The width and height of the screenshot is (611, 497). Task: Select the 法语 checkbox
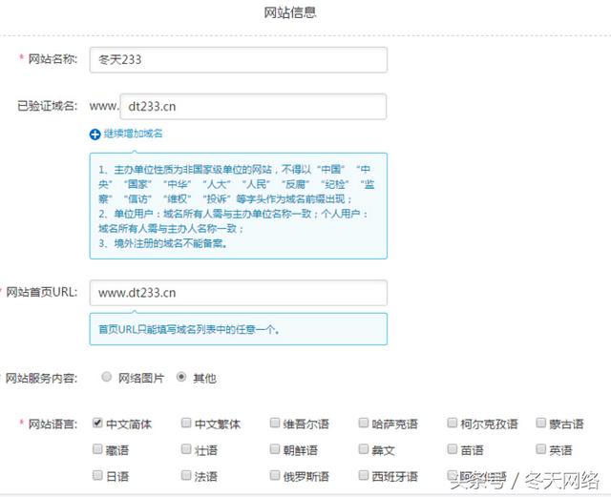coord(187,475)
